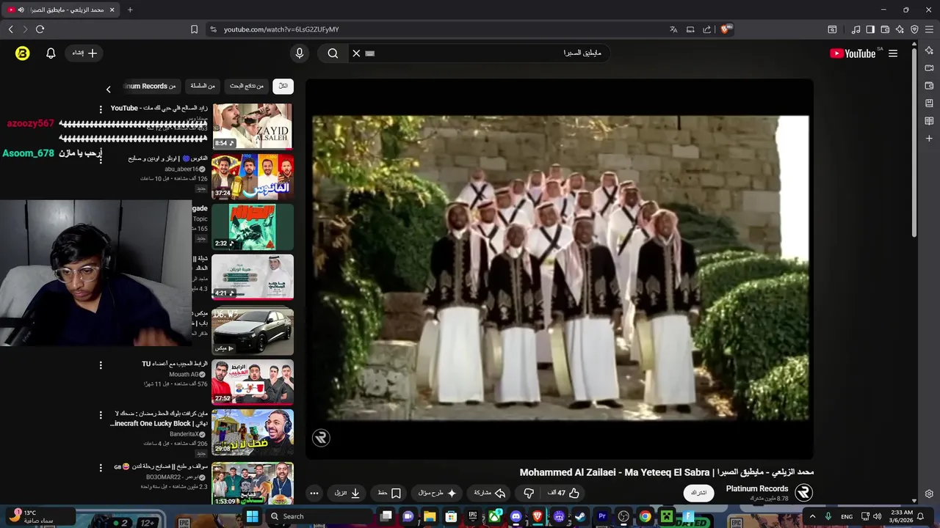940x528 pixels.
Task: Start voice search with the microphone icon
Action: pyautogui.click(x=299, y=53)
